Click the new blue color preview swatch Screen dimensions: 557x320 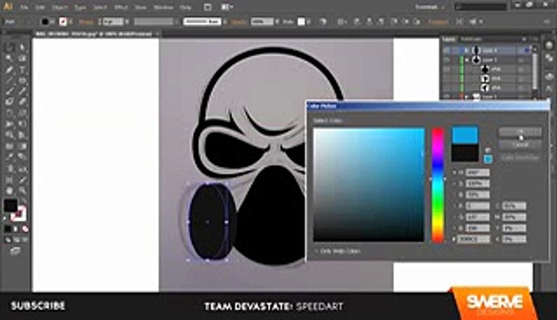(x=465, y=135)
